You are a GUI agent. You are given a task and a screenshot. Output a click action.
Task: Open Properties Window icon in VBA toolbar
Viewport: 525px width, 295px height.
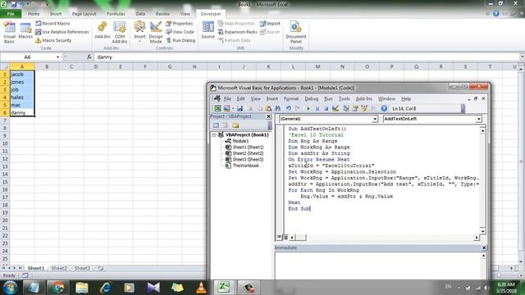pyautogui.click(x=355, y=108)
